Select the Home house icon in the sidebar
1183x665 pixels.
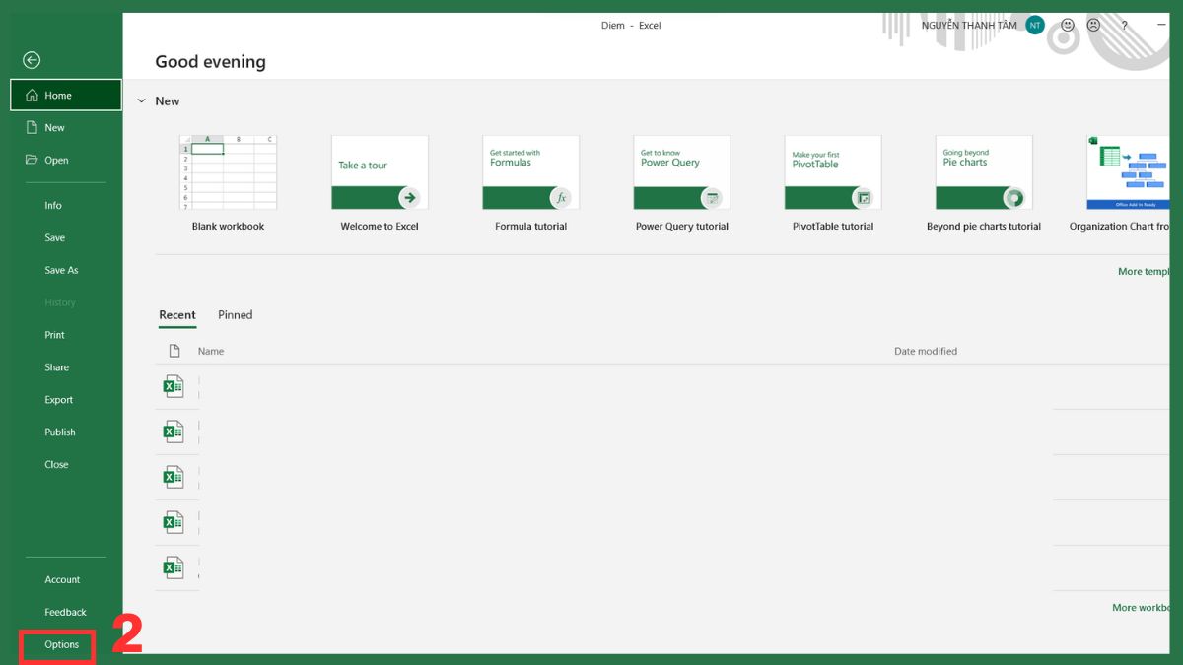coord(34,94)
